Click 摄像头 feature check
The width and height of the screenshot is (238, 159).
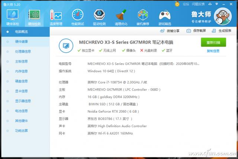[129, 50]
